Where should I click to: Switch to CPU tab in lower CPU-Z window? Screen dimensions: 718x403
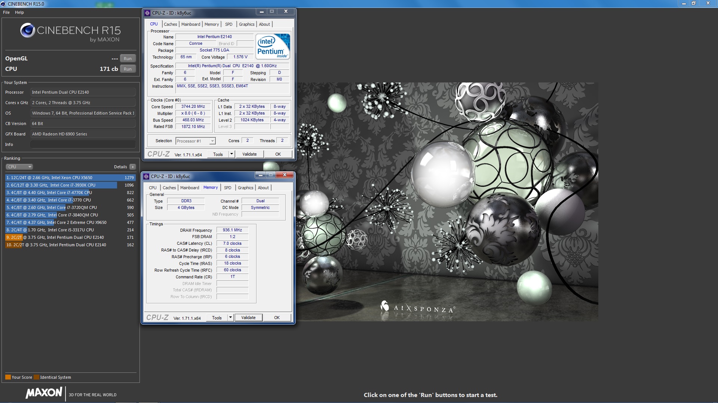click(x=153, y=188)
